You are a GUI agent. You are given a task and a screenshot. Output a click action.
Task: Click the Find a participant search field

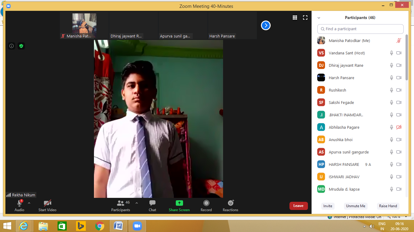361,29
